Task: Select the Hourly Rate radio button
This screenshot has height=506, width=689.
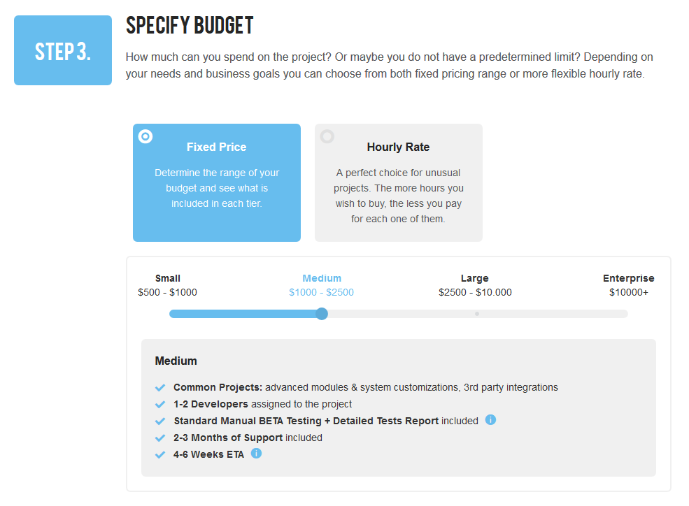Action: coord(327,136)
